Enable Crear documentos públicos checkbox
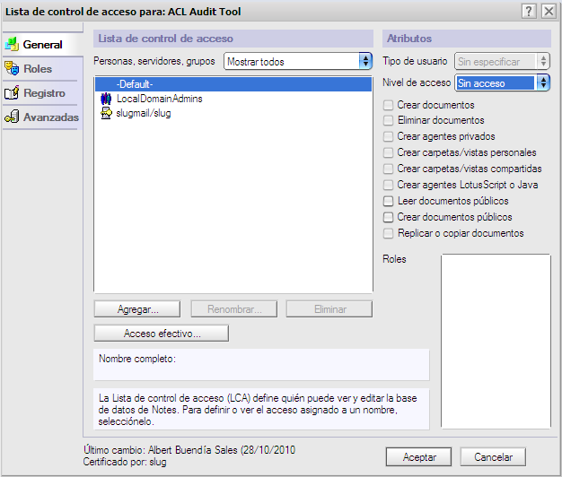Viewport: 562px width, 477px height. click(388, 217)
